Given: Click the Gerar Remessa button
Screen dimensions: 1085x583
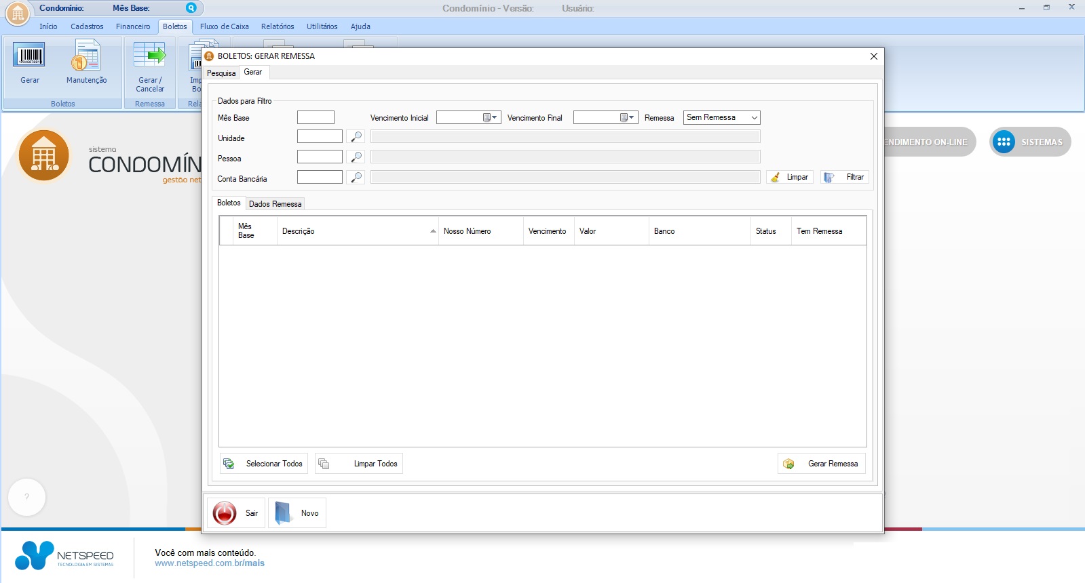Looking at the screenshot, I should pyautogui.click(x=822, y=464).
